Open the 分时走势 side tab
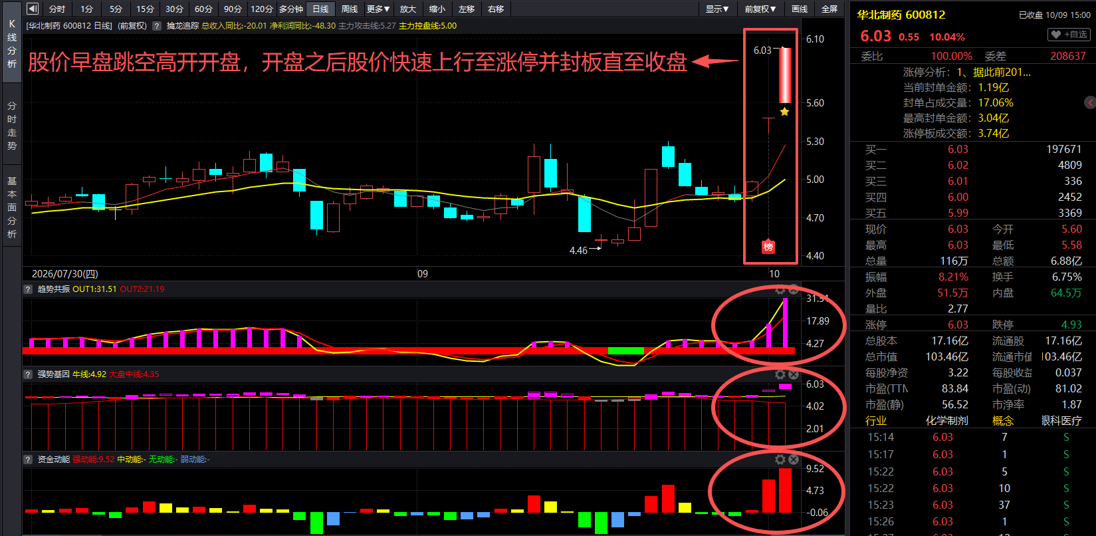This screenshot has height=536, width=1096. 12,125
